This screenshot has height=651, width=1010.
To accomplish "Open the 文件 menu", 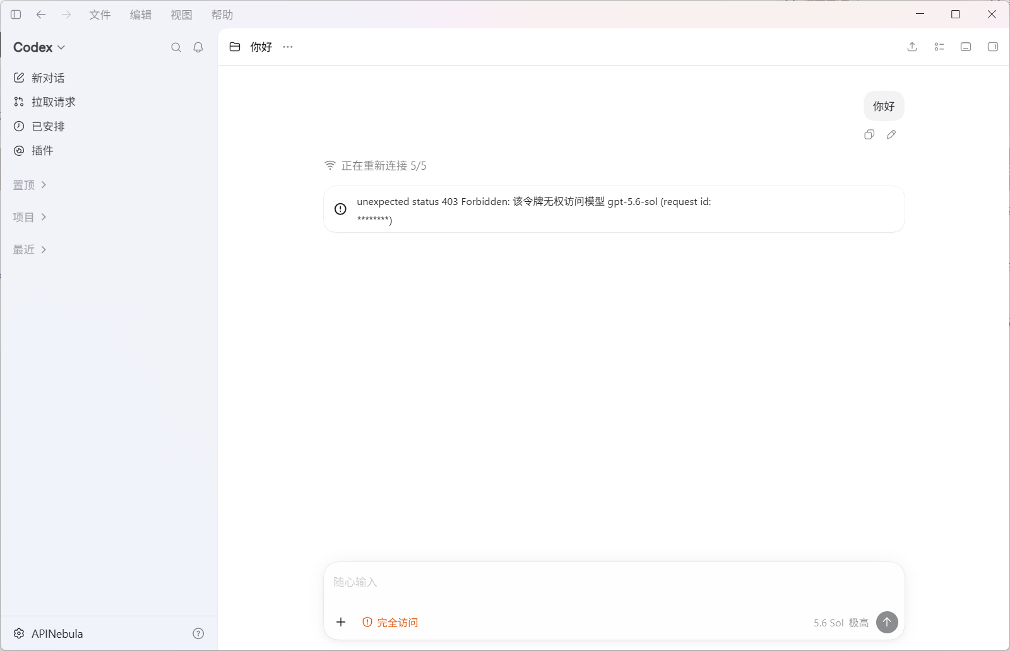I will tap(100, 15).
